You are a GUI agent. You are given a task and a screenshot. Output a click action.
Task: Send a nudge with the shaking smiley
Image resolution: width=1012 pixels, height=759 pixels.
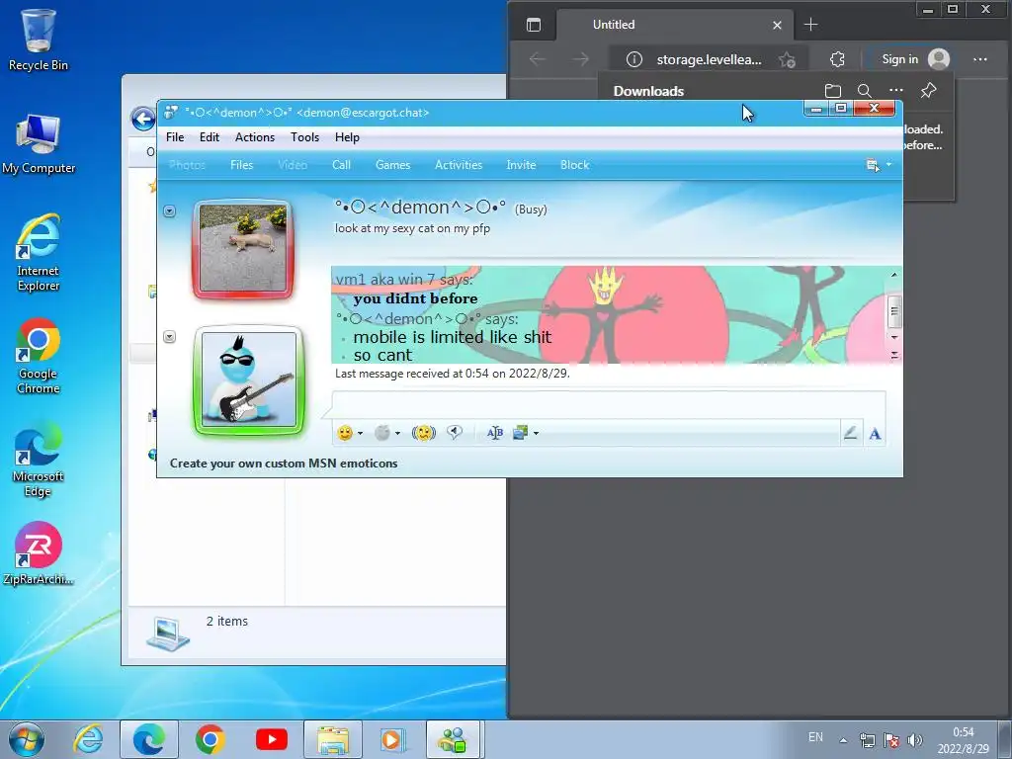(423, 433)
